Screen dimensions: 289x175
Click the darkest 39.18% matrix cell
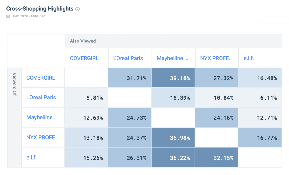pyautogui.click(x=173, y=78)
